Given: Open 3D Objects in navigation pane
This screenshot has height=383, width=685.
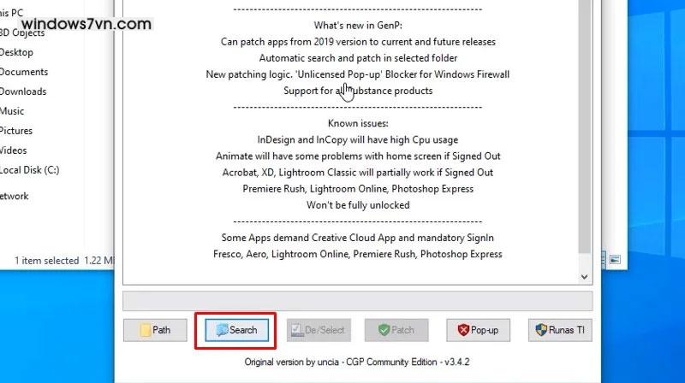Looking at the screenshot, I should [22, 32].
